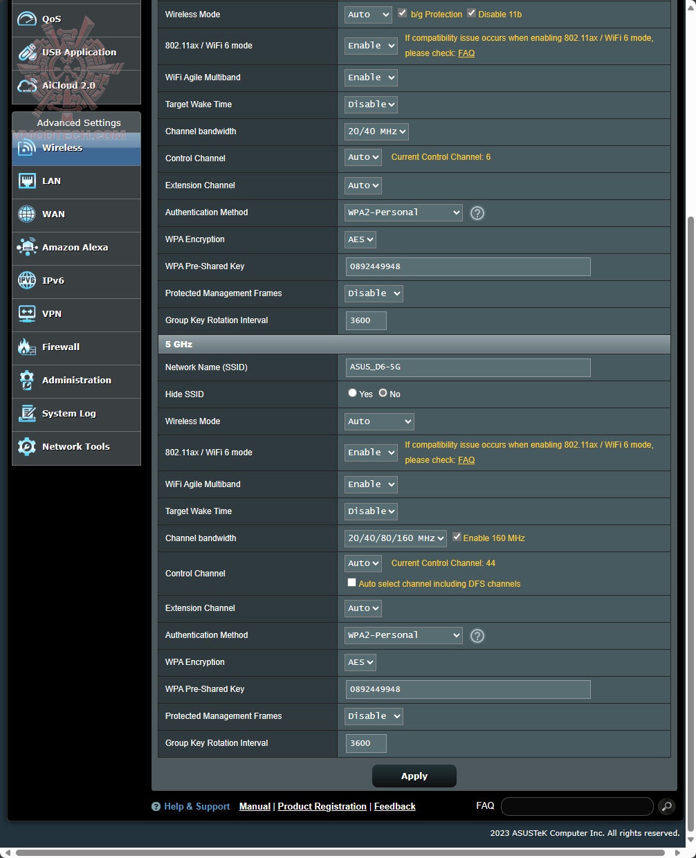Click the FAQ search magnifier icon
This screenshot has height=858, width=696.
[666, 806]
